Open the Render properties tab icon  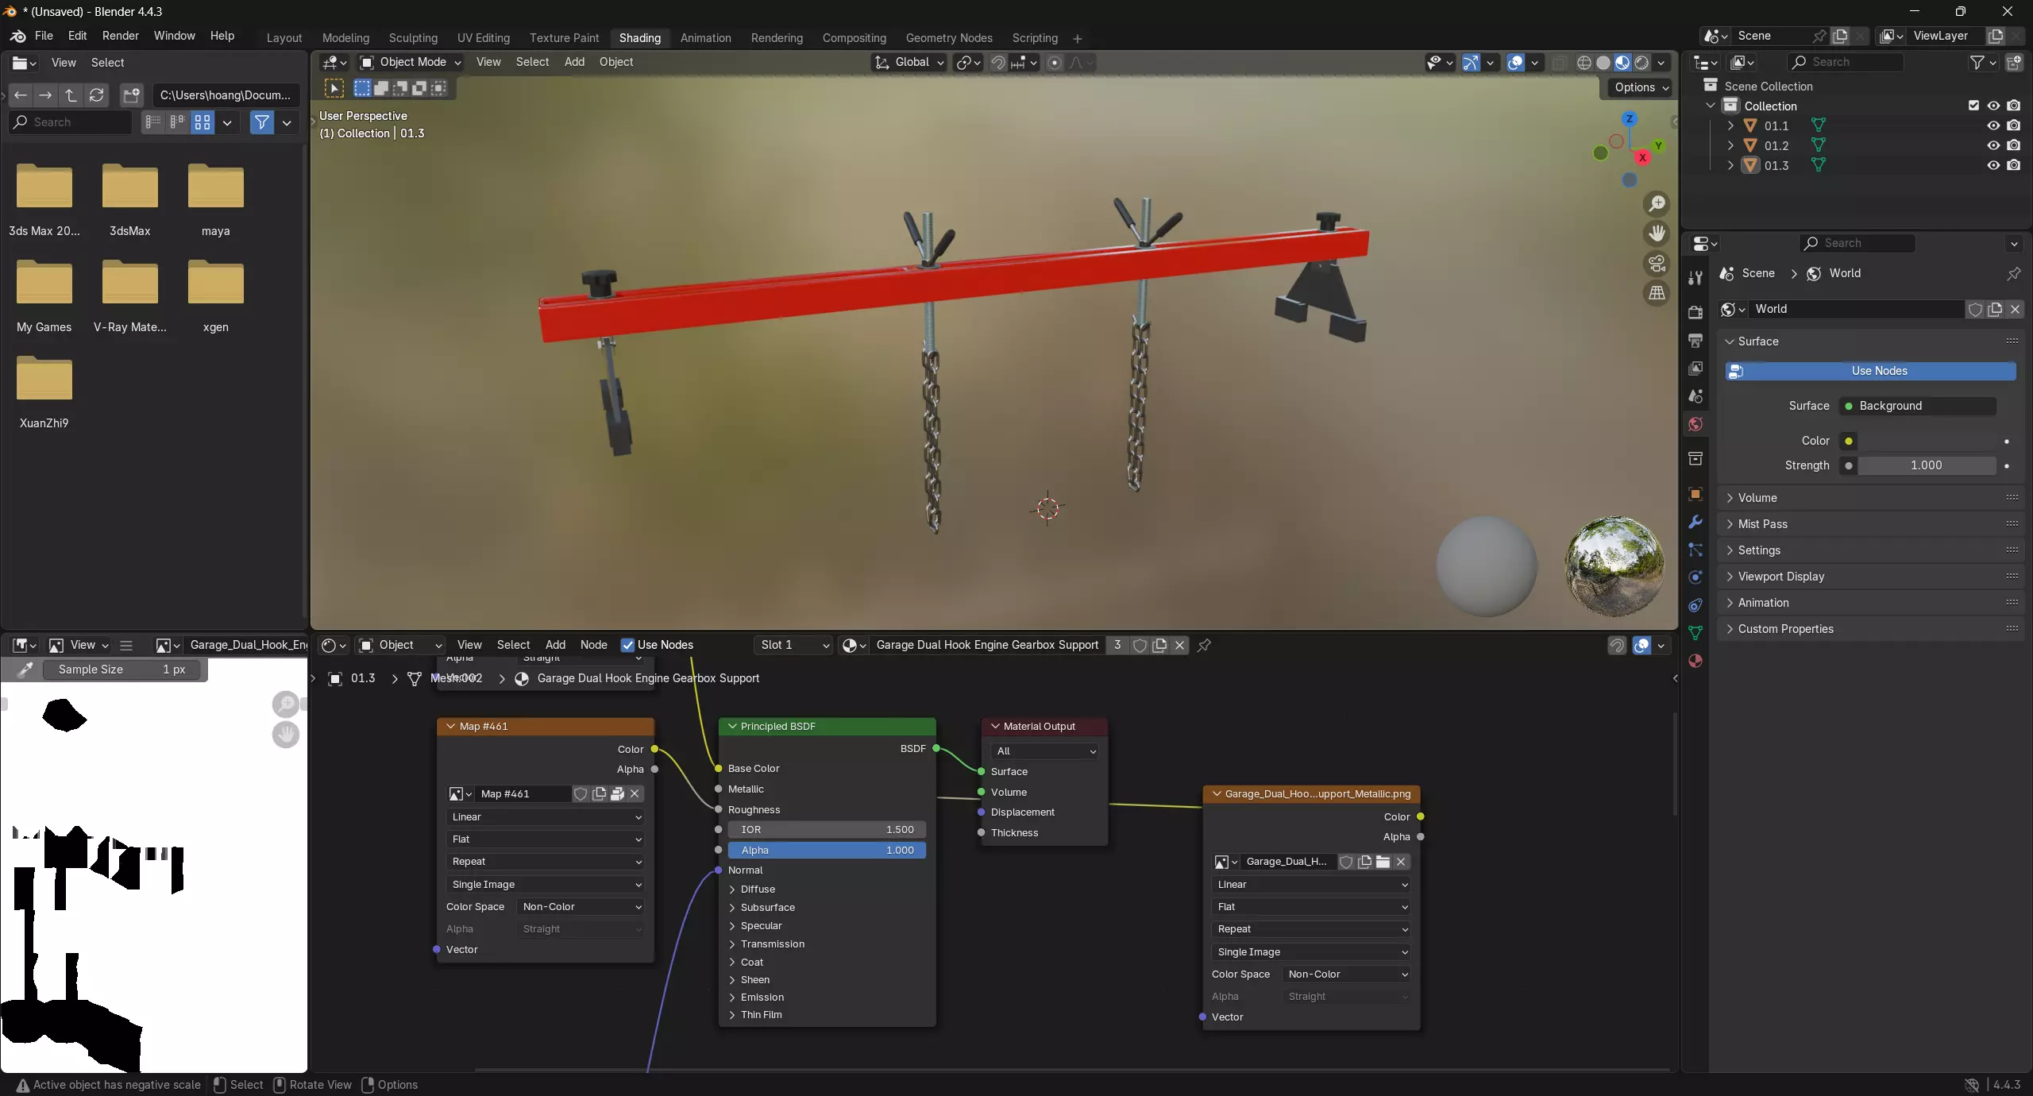tap(1695, 312)
